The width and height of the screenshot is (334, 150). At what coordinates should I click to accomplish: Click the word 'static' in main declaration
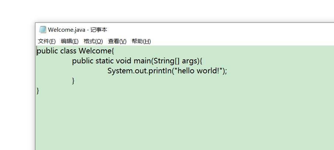(104, 61)
